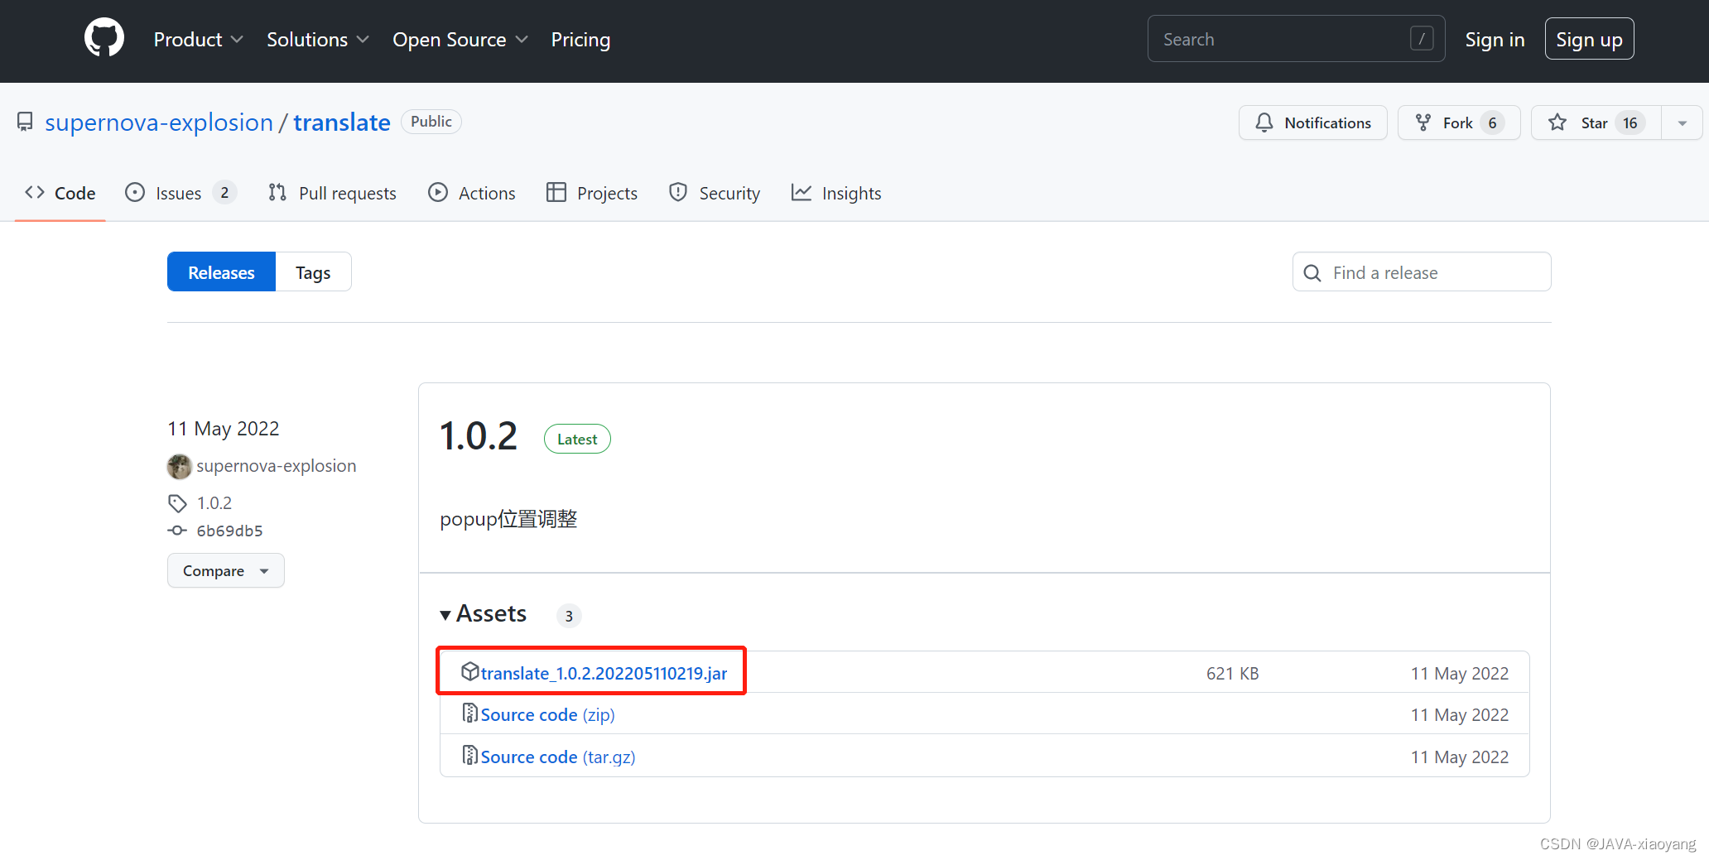Open the Projects tab

coord(592,193)
